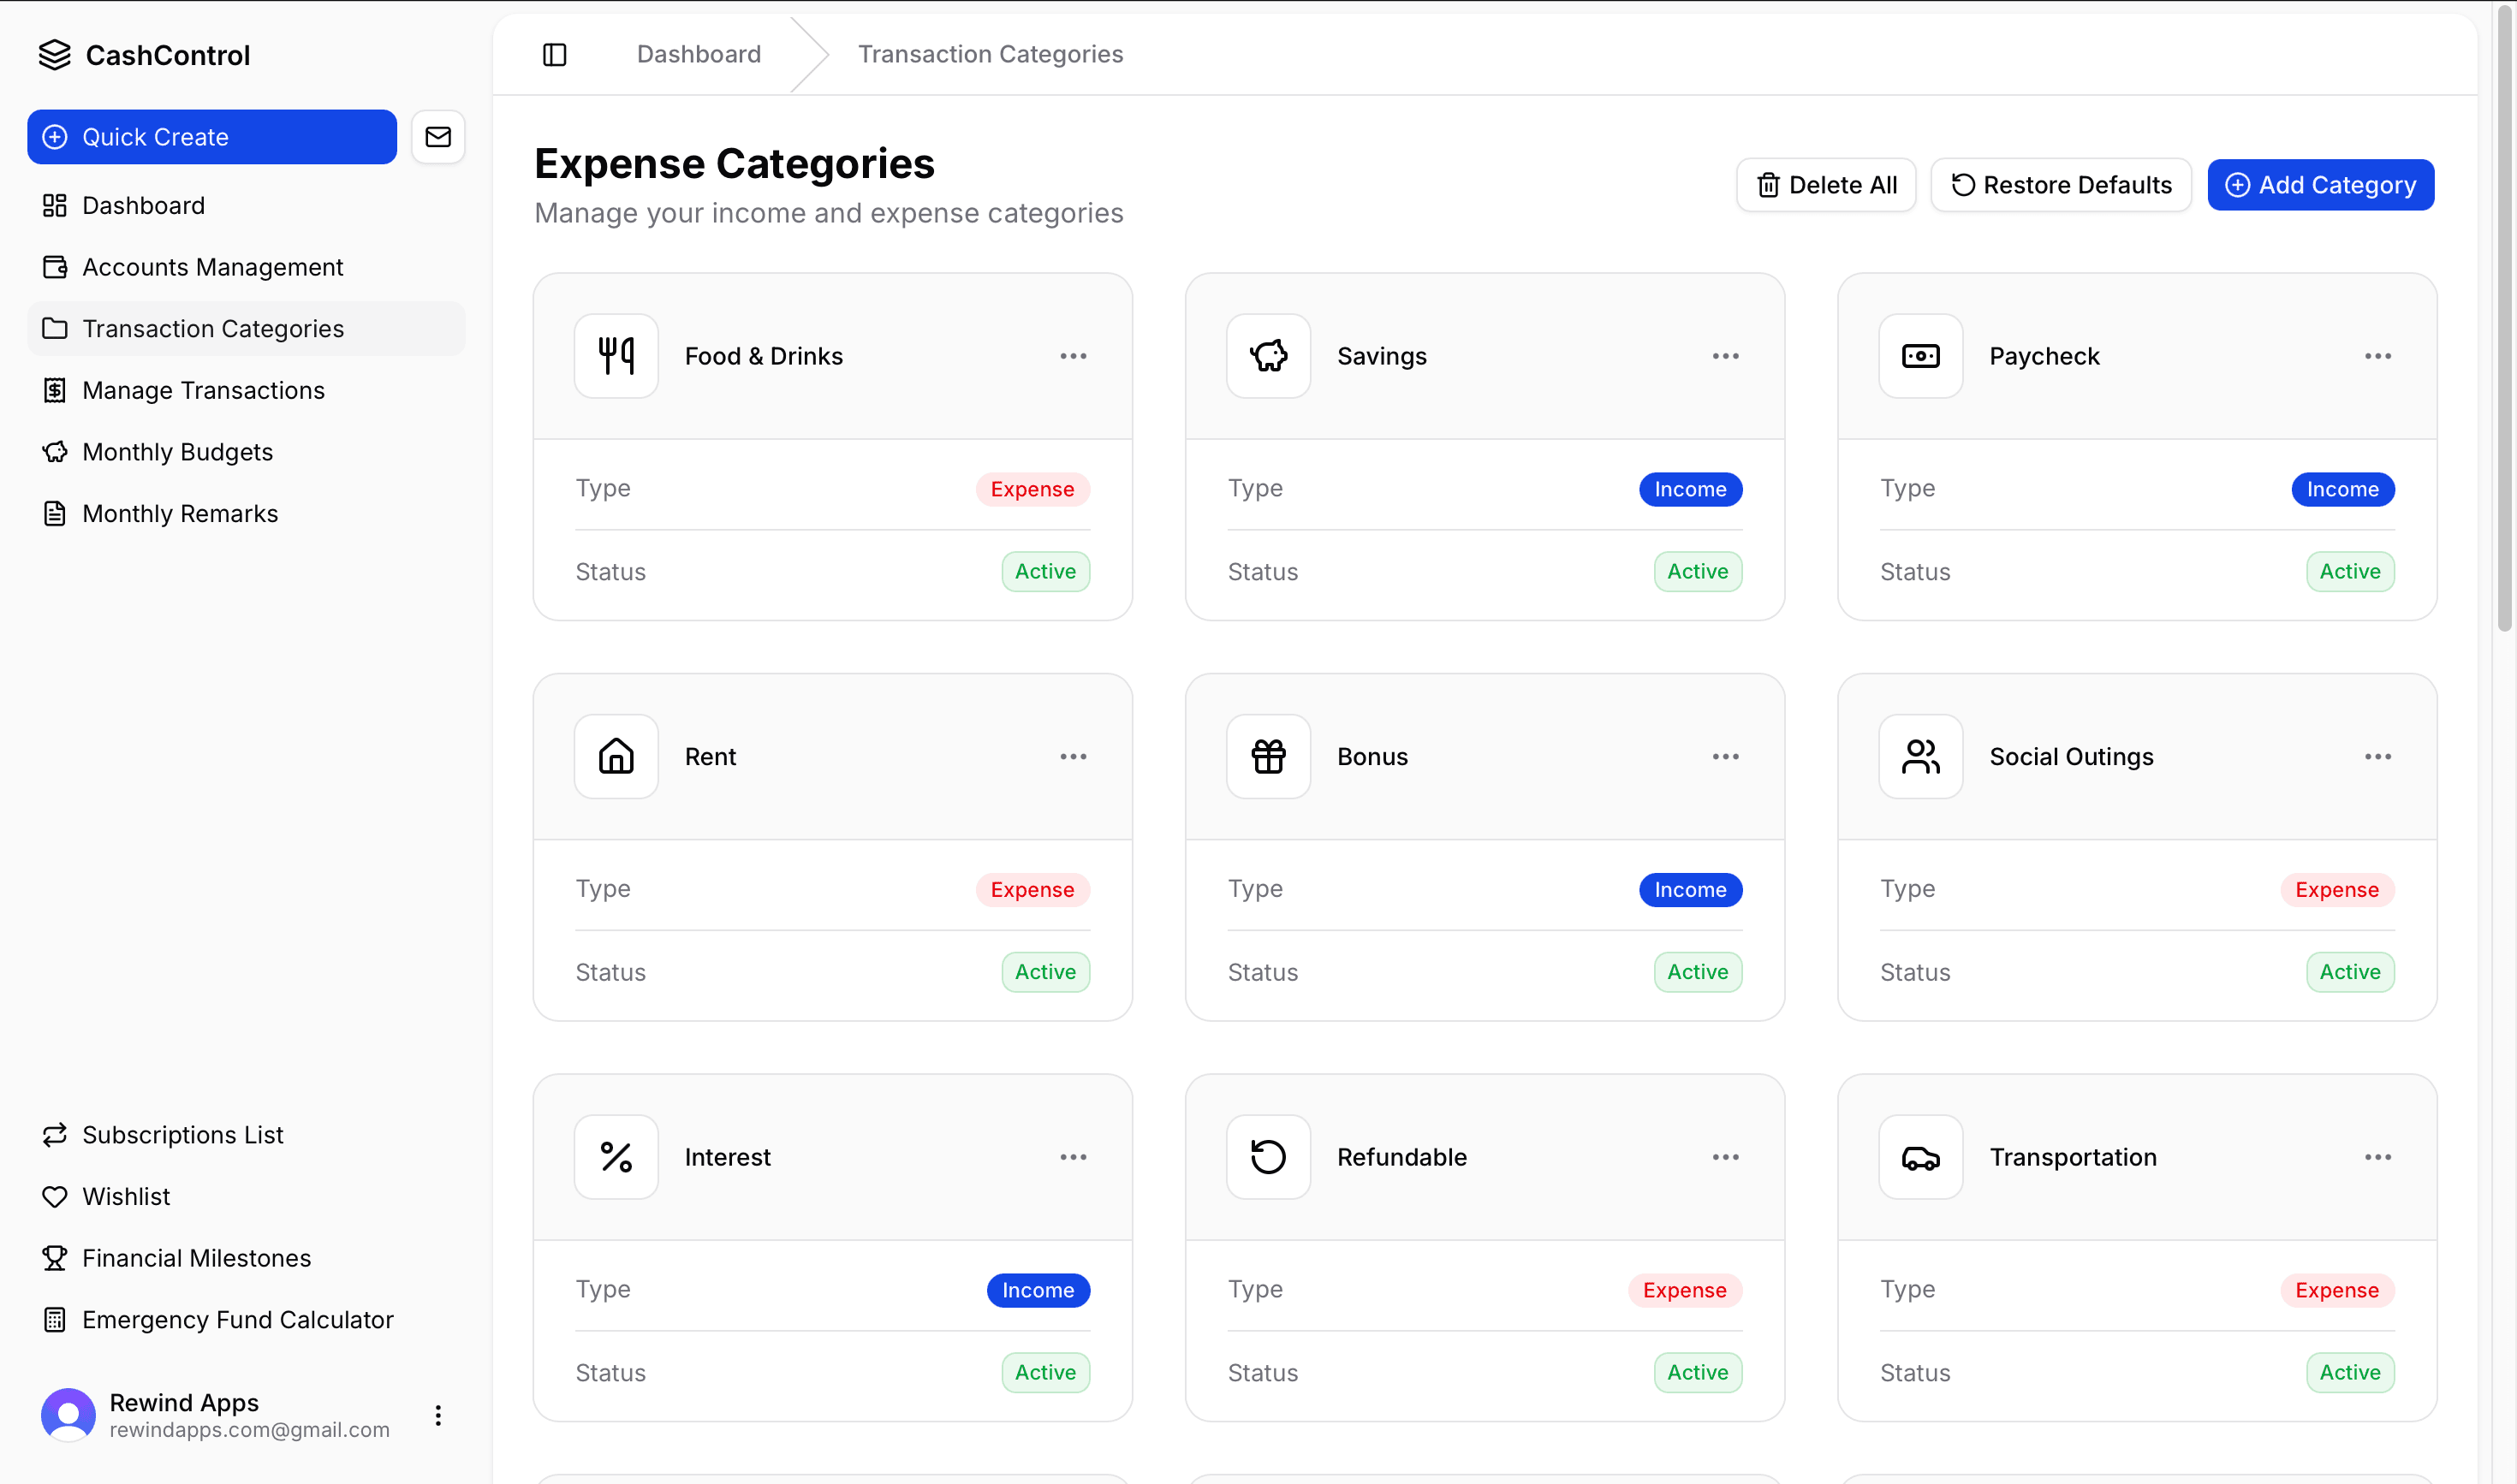Image resolution: width=2517 pixels, height=1484 pixels.
Task: Click the Savings piggy bank icon
Action: (x=1269, y=356)
